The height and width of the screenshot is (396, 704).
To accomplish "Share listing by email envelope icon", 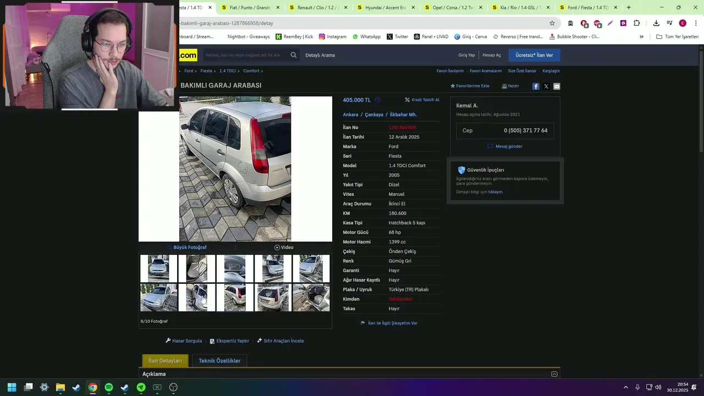I will pos(557,86).
